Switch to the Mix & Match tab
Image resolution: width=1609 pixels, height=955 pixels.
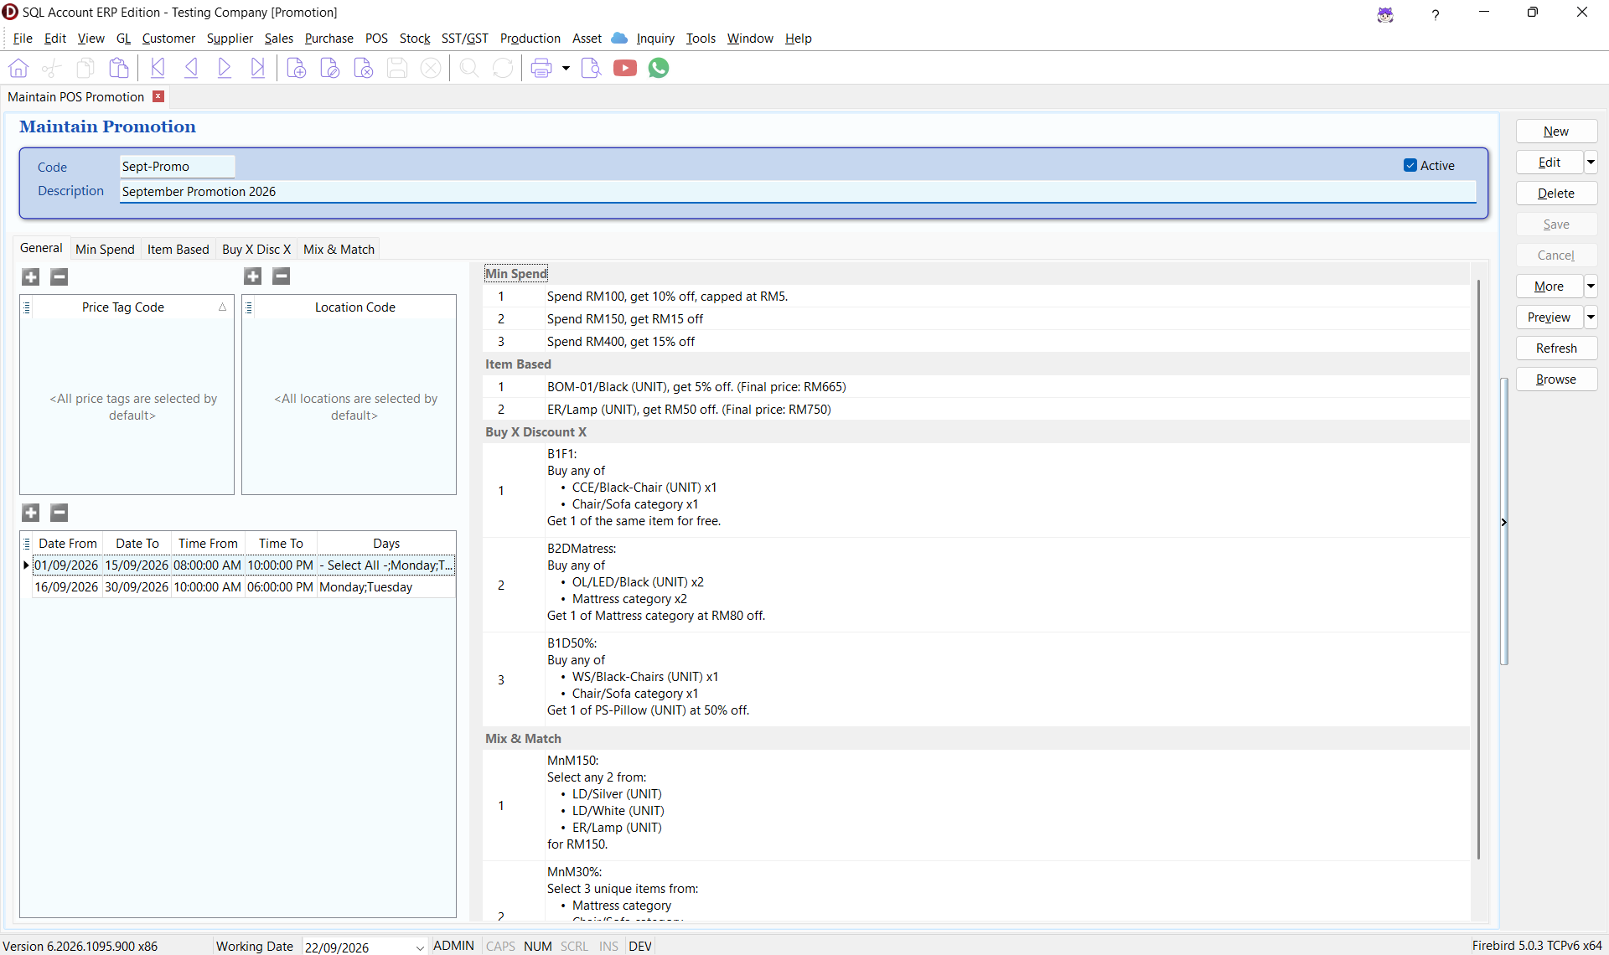point(339,250)
